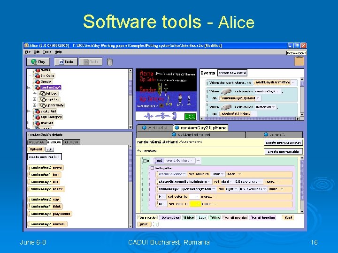Open roll direction dropdown for randomGuy2 rightArm
The image size is (338, 253).
click(236, 189)
